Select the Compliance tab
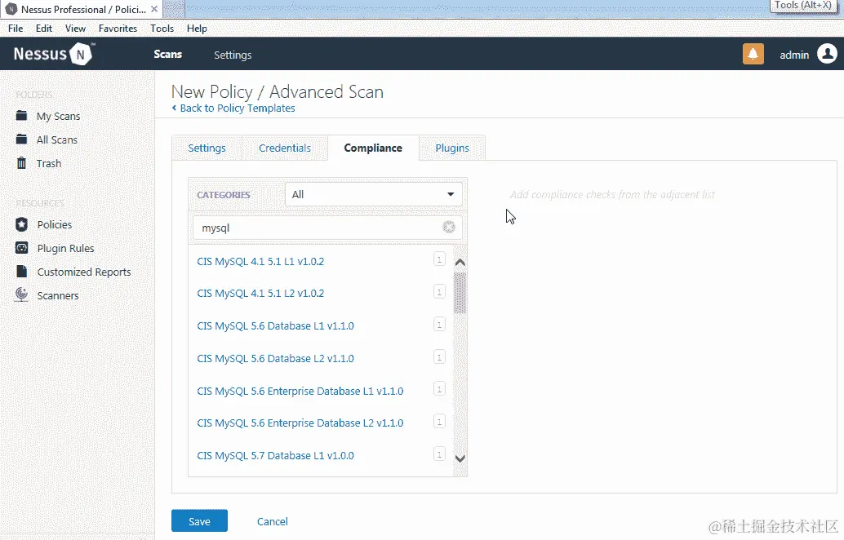Viewport: 844px width, 540px height. pos(373,148)
